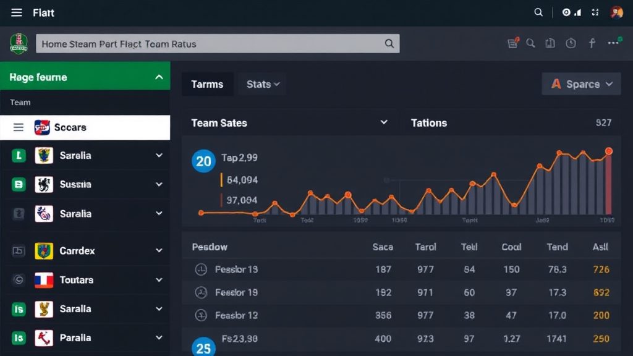This screenshot has width=633, height=356.
Task: Click the clock history icon in toolbar
Action: coord(571,43)
